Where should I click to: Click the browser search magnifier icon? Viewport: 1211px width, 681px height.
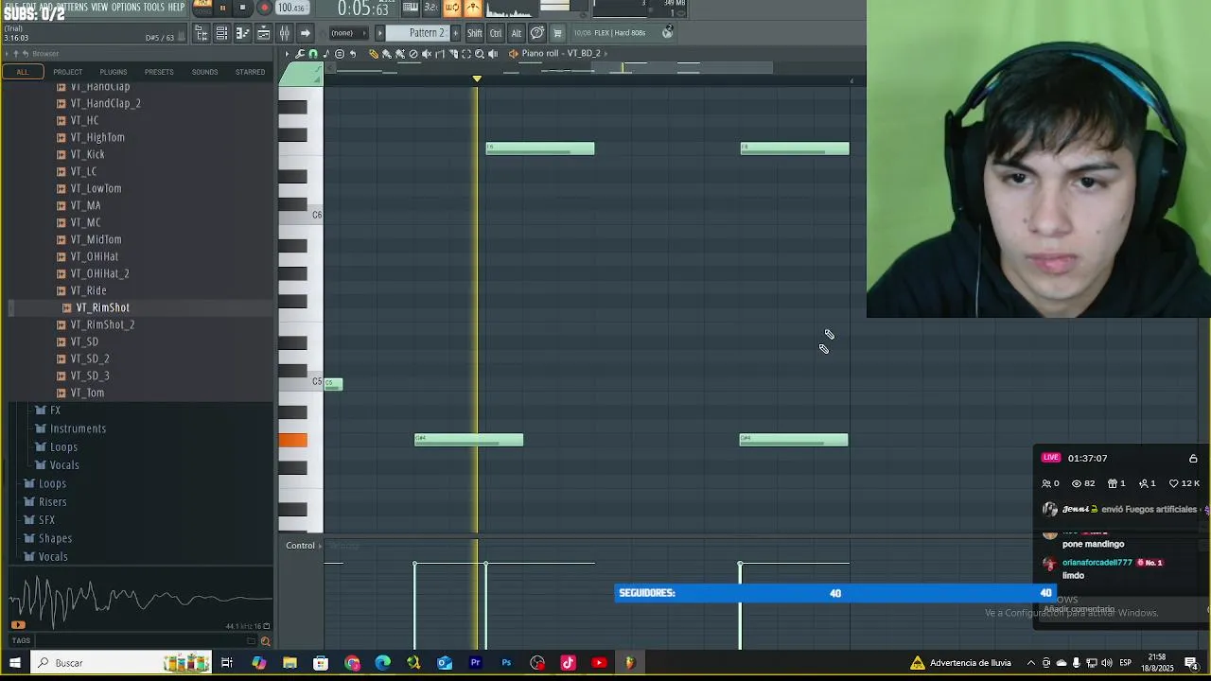[265, 641]
